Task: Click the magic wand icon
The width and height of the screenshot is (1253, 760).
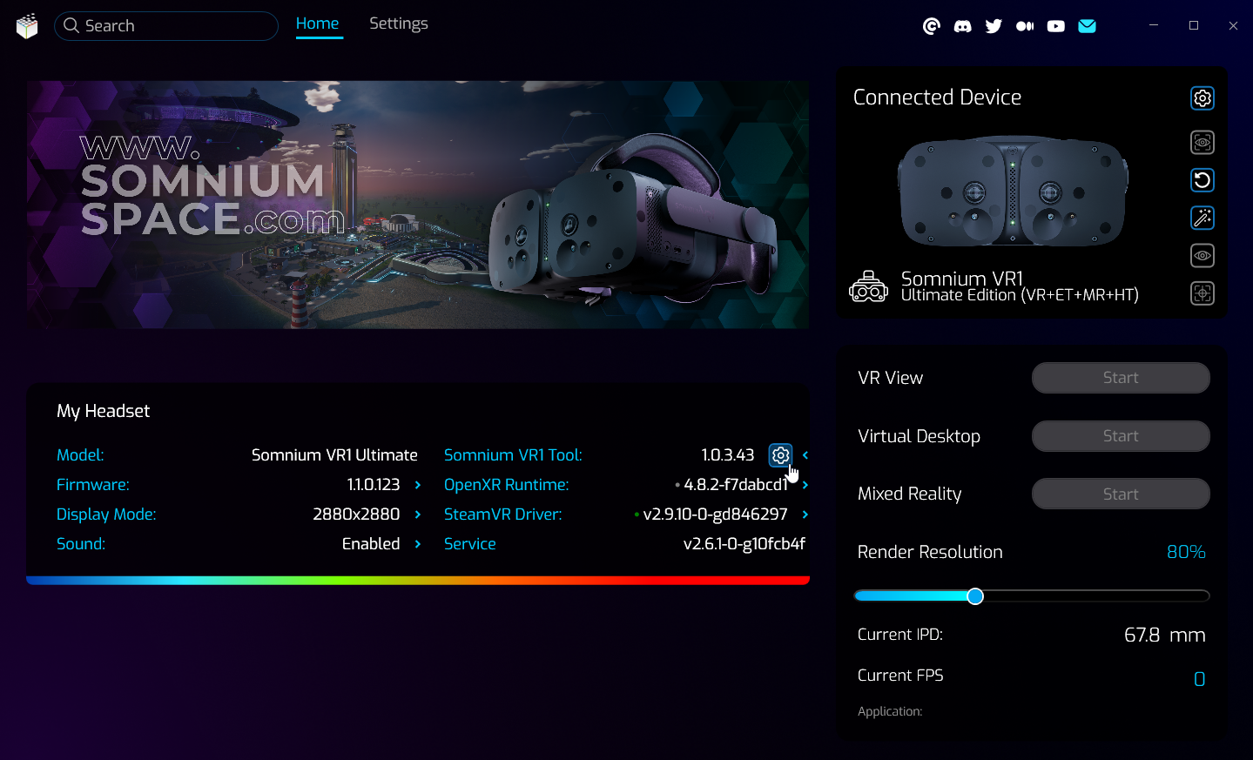Action: coord(1202,218)
